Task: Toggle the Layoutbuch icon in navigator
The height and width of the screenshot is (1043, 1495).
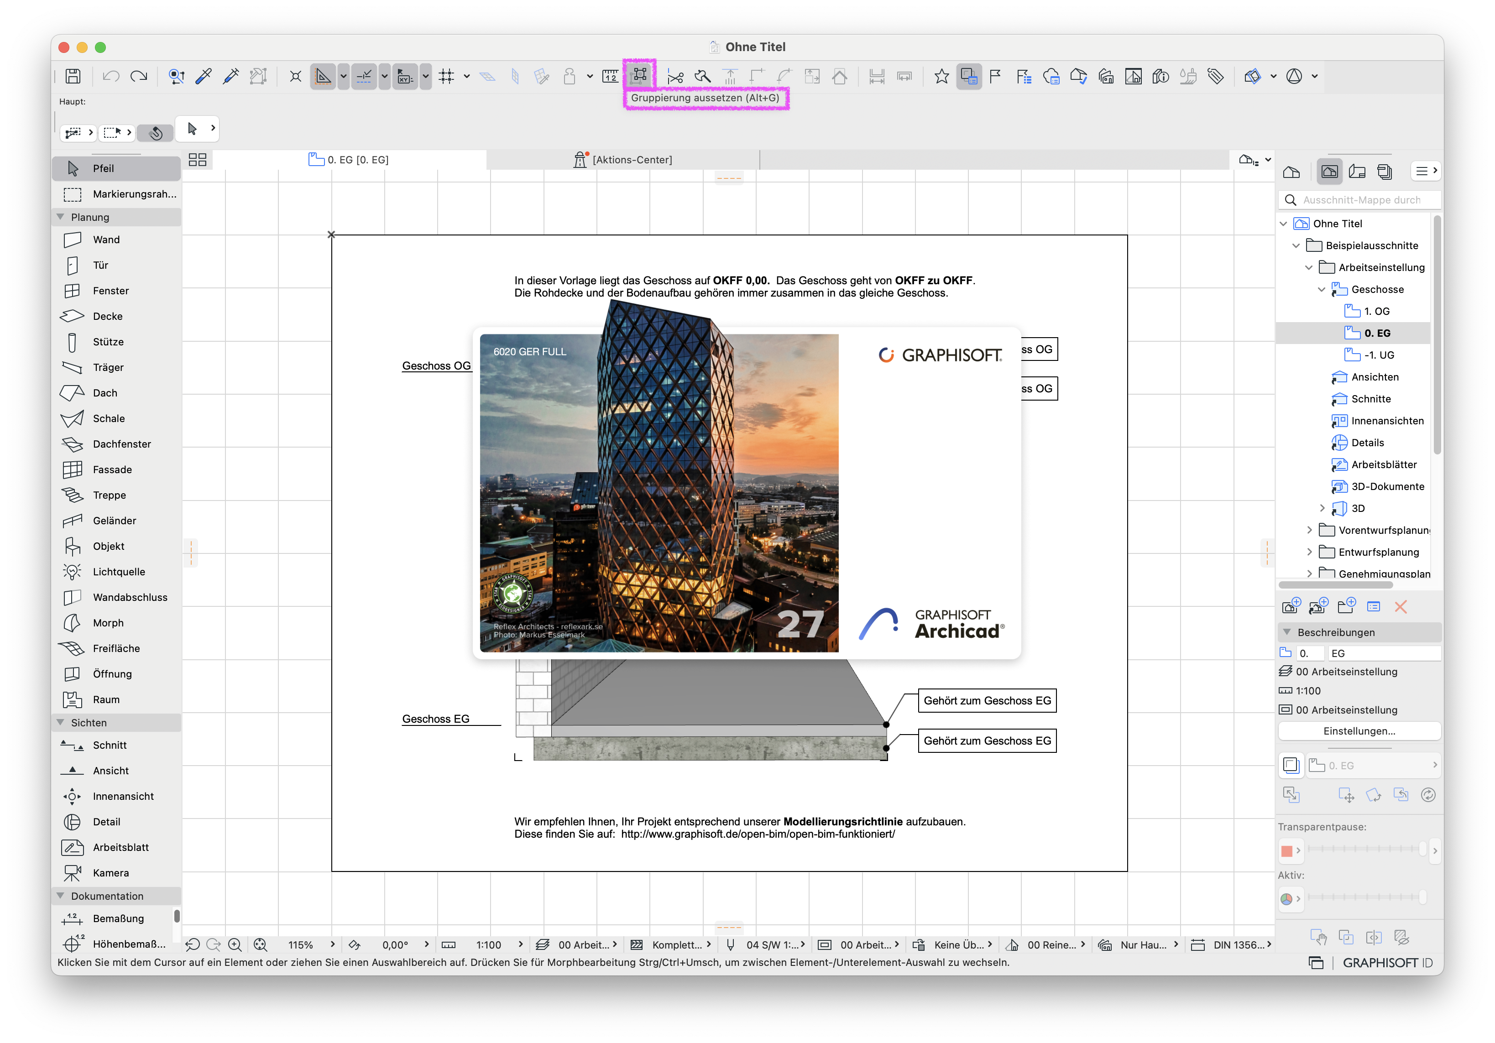Action: pos(1357,171)
